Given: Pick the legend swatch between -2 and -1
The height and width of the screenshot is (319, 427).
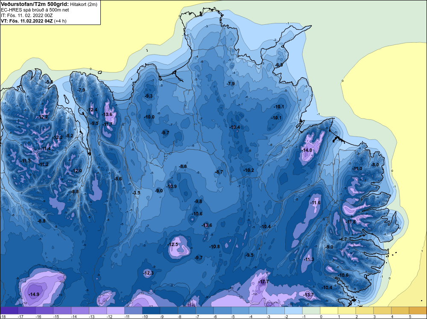Looking at the screenshot, I should [293, 310].
